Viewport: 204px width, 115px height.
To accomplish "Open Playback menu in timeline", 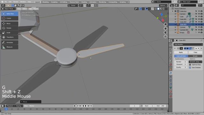I will pos(11,106).
